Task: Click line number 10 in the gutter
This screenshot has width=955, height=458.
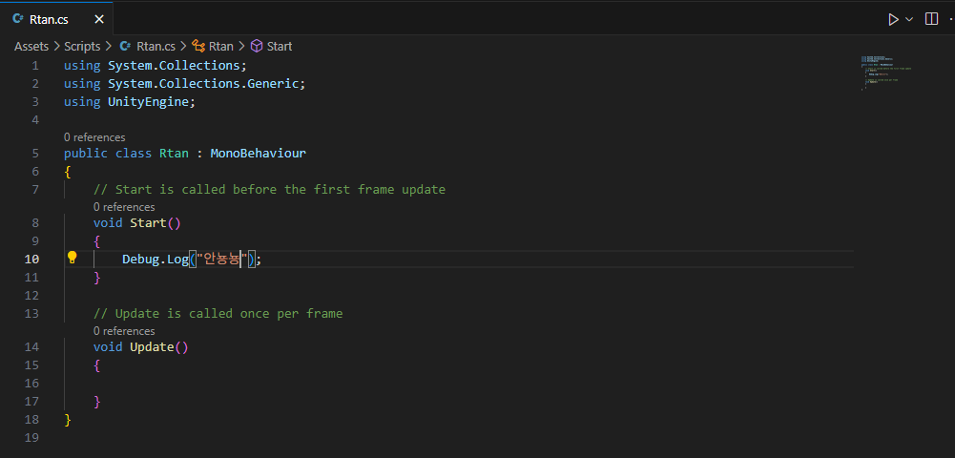Action: click(x=31, y=259)
